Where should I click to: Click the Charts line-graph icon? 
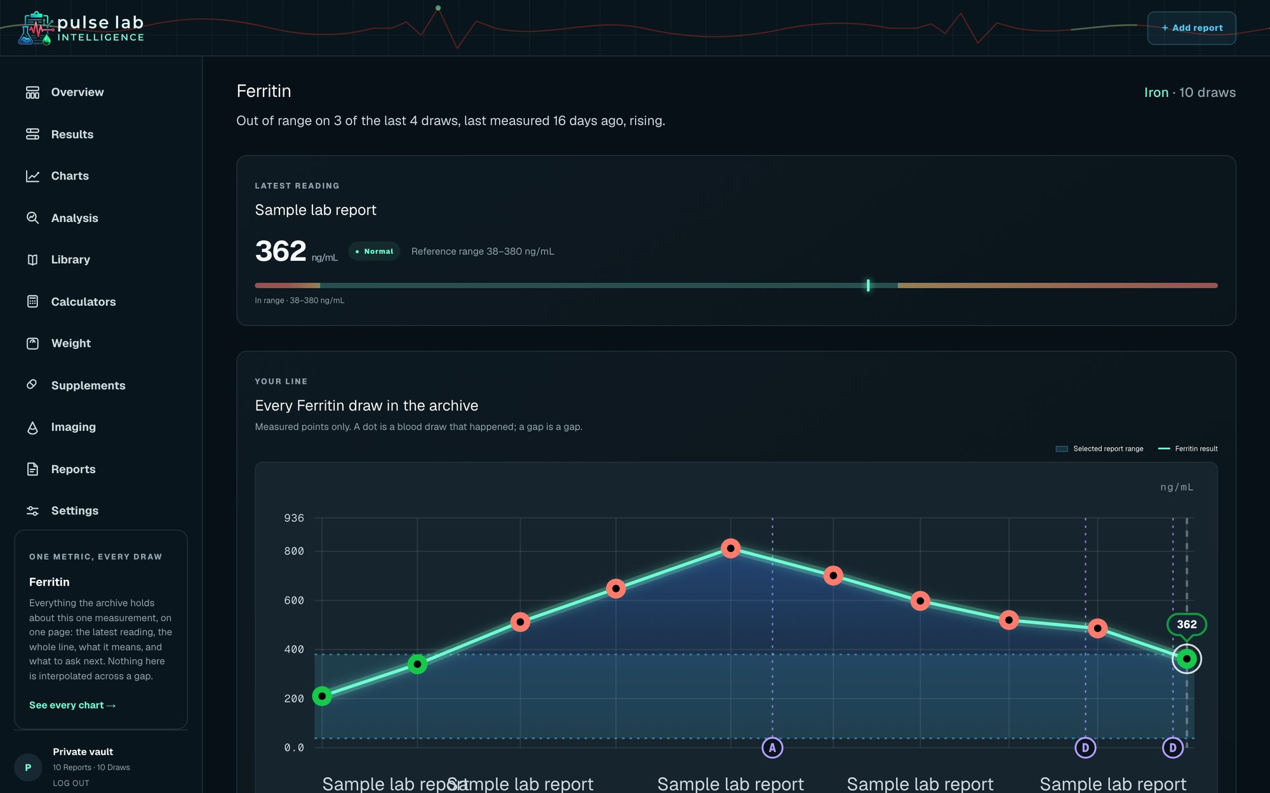pyautogui.click(x=32, y=176)
